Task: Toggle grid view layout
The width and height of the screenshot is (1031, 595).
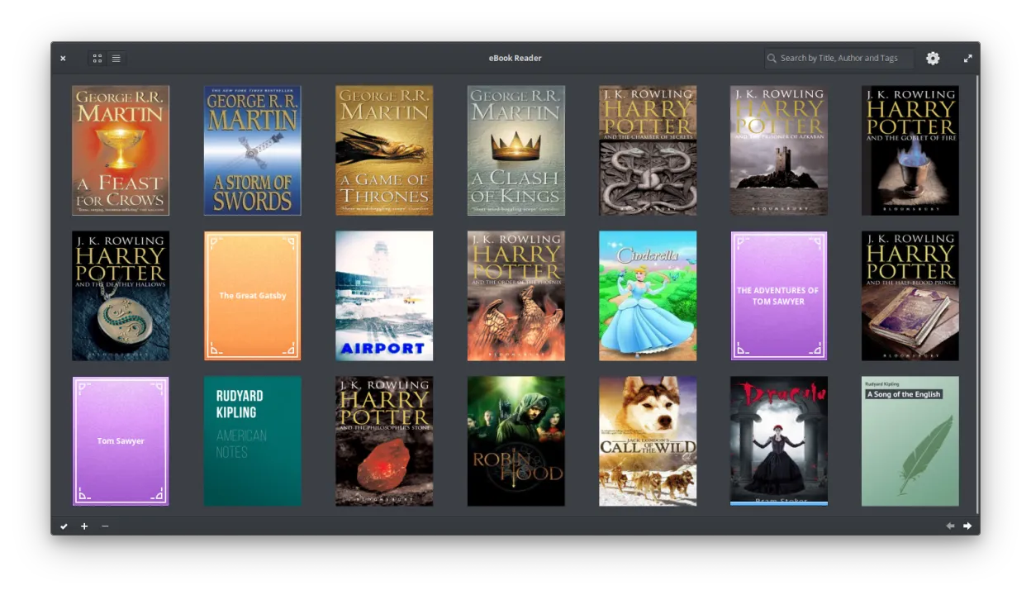Action: pos(97,58)
